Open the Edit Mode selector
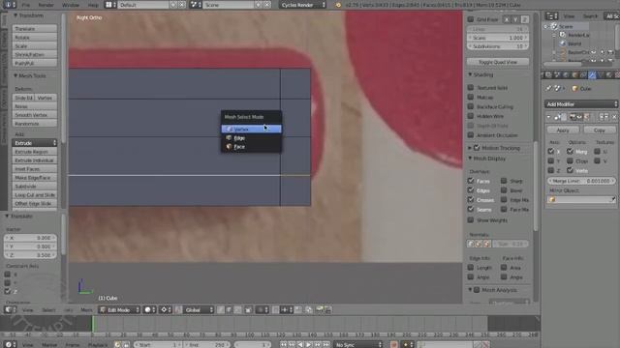 coord(119,310)
